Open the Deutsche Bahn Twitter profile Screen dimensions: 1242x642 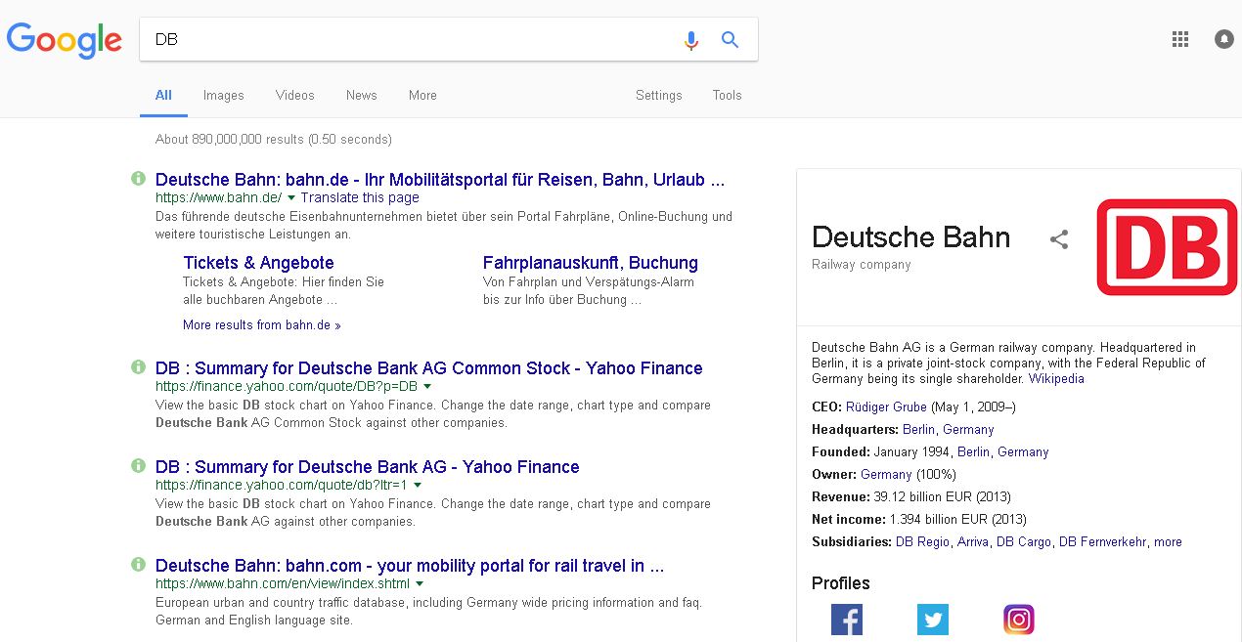tap(933, 620)
